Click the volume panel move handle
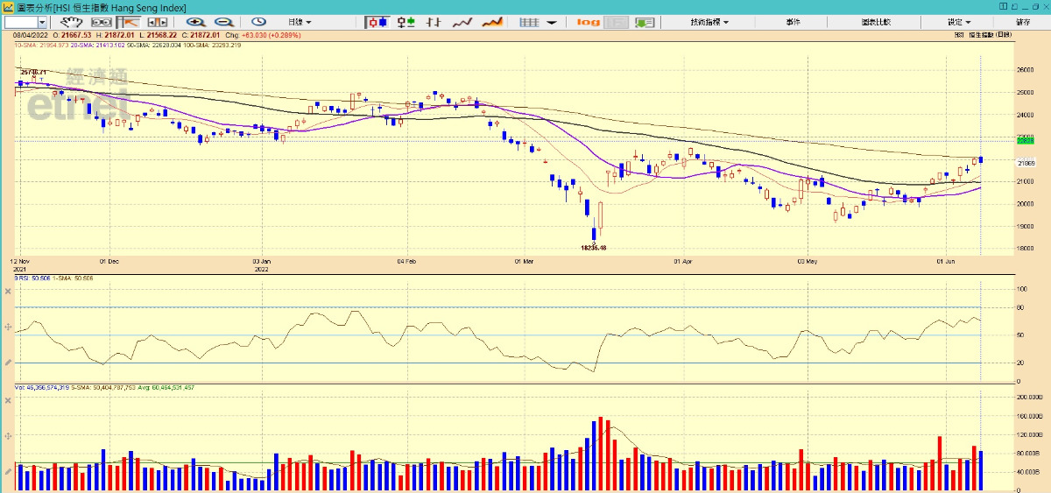The image size is (1051, 493). [x=8, y=435]
